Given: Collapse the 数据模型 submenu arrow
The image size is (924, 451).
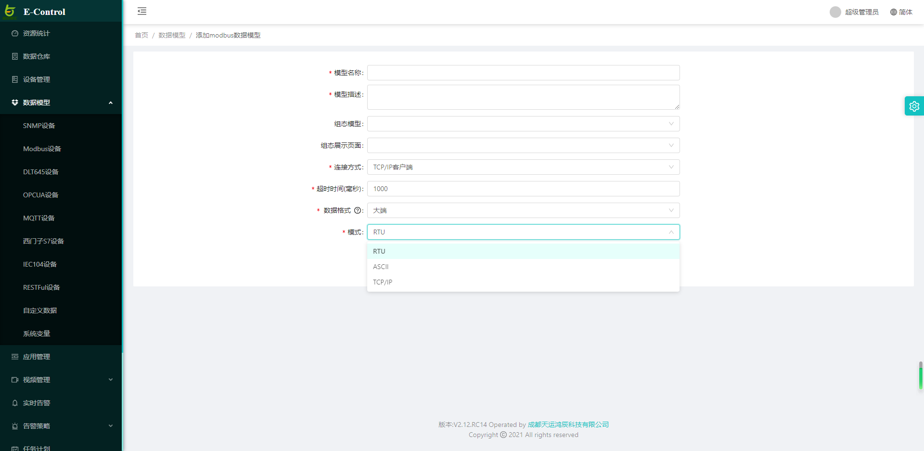Looking at the screenshot, I should [x=111, y=103].
